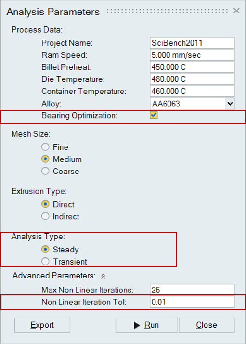Focus the Billet Preheat temperature field
The width and height of the screenshot is (246, 344).
point(192,67)
